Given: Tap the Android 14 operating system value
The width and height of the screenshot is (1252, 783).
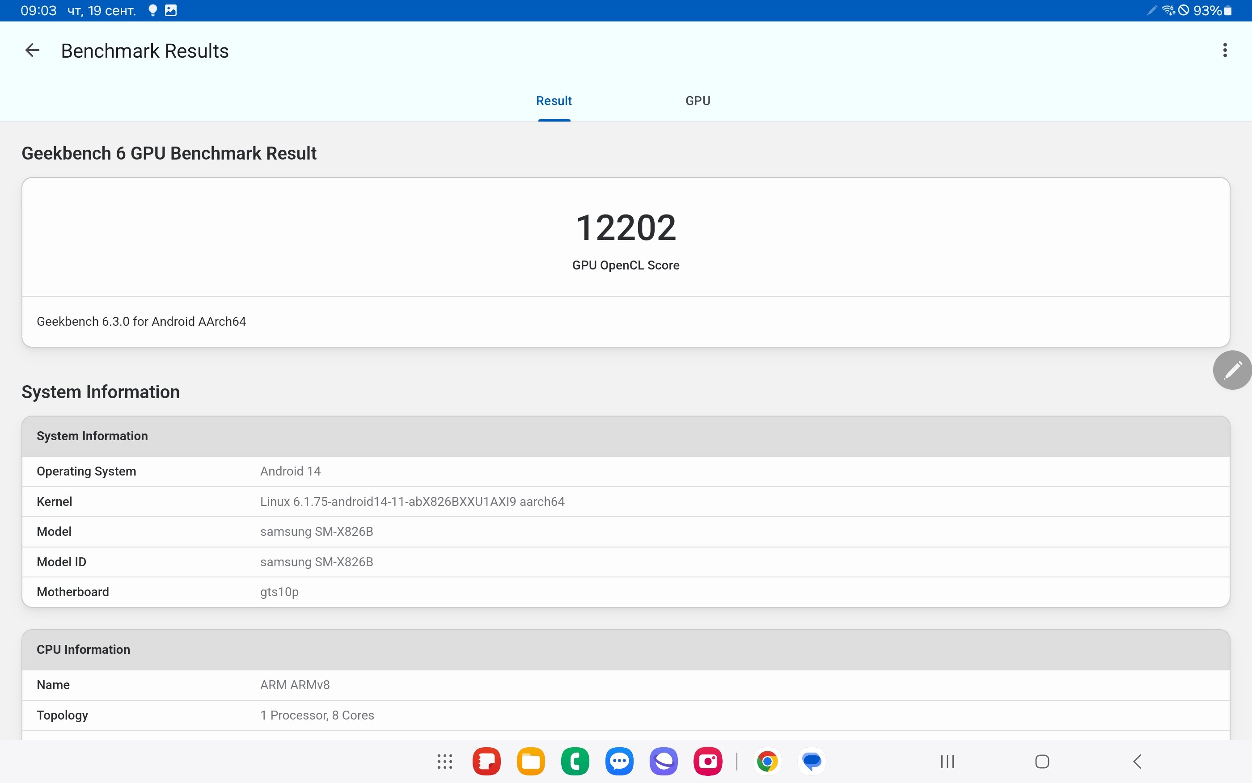Looking at the screenshot, I should (x=290, y=471).
